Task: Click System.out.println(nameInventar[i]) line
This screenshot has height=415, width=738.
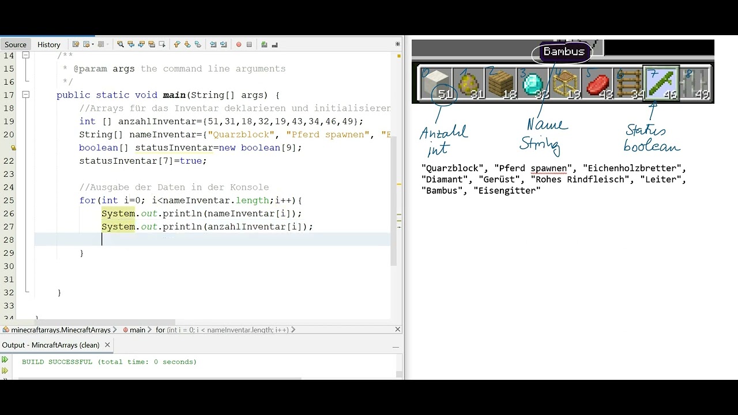Action: point(202,214)
